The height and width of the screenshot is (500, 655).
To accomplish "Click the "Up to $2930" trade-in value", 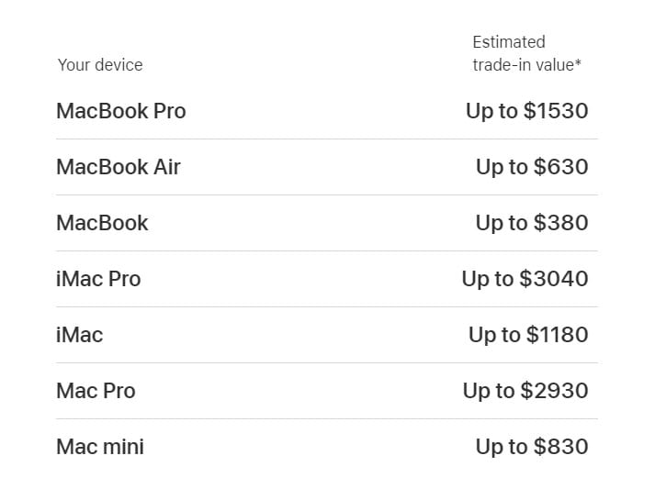I will [525, 391].
